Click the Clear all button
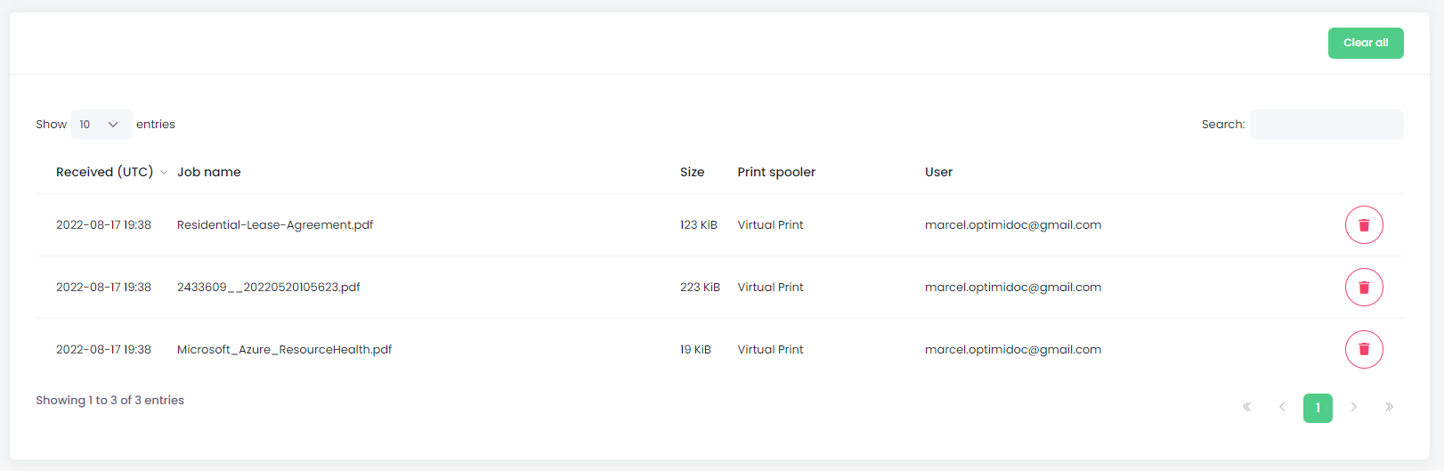 tap(1366, 43)
